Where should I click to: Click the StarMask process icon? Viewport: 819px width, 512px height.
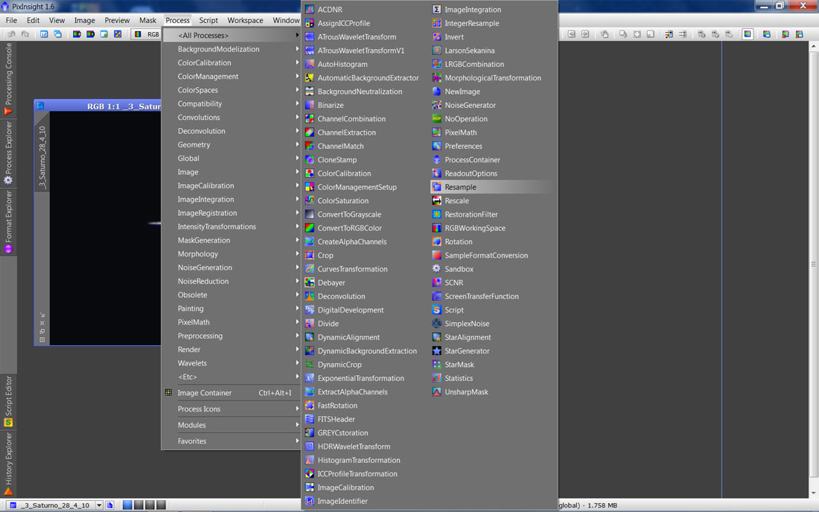(x=436, y=365)
